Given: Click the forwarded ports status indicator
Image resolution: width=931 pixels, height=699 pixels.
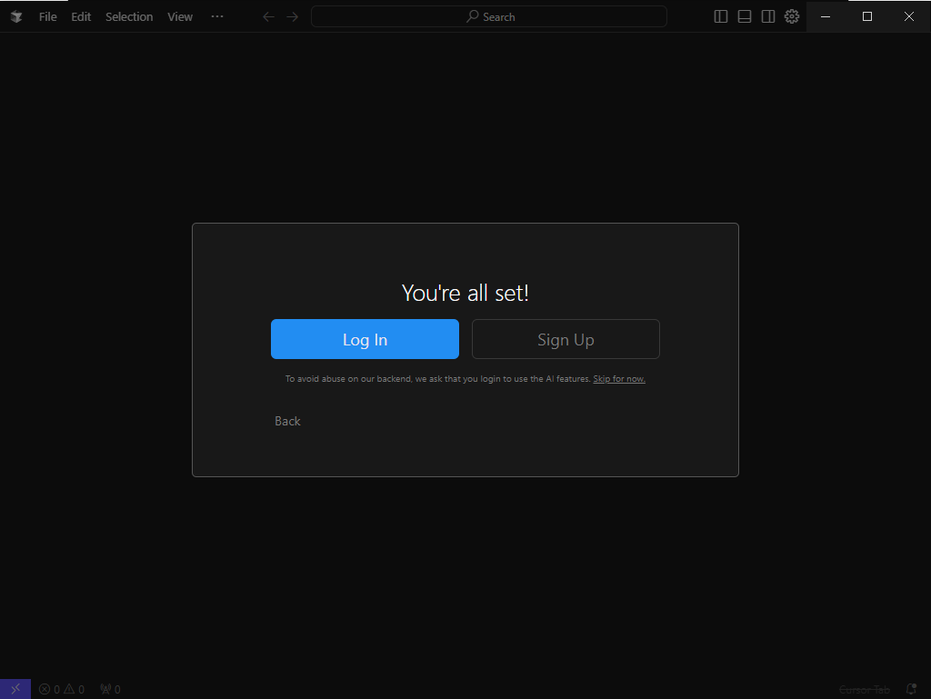Looking at the screenshot, I should (x=110, y=689).
